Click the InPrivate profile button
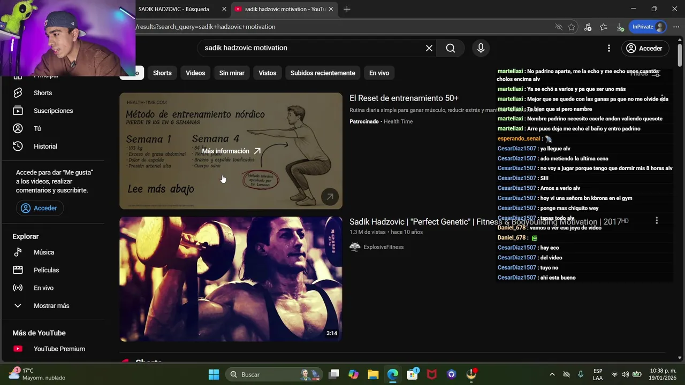Image resolution: width=685 pixels, height=385 pixels. (648, 27)
